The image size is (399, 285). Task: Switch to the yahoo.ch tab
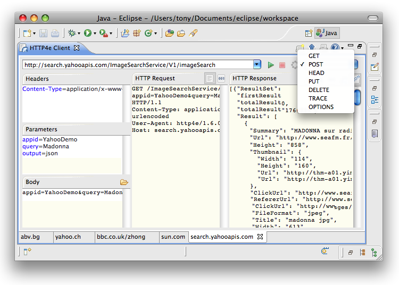tap(68, 237)
